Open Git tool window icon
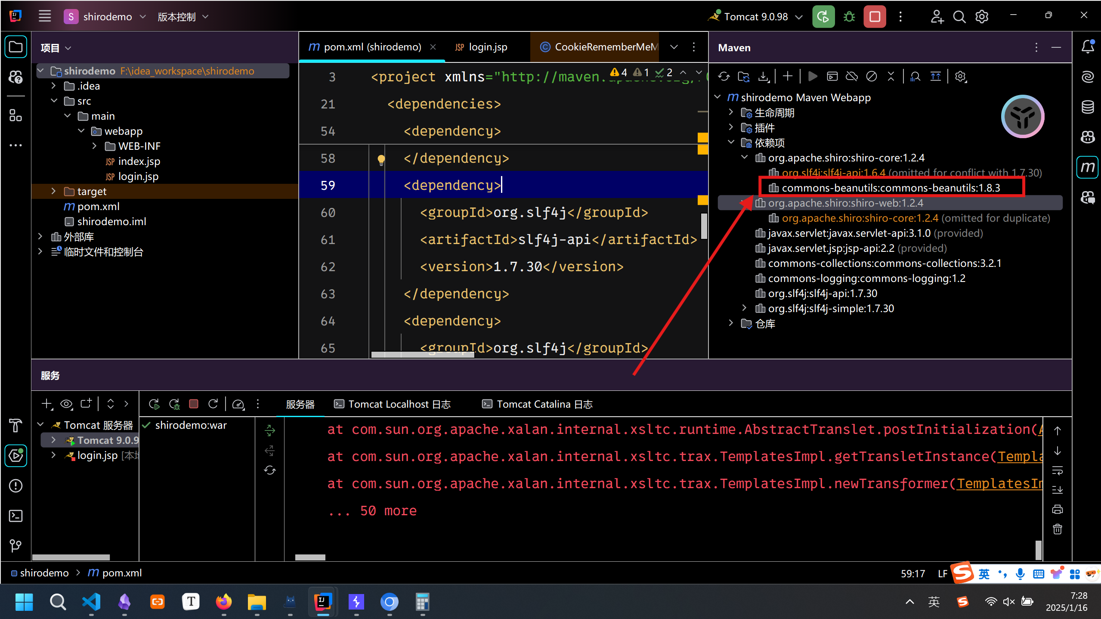The image size is (1101, 619). (x=16, y=545)
